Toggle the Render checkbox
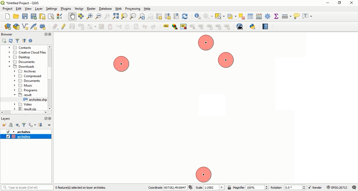This screenshot has height=191, width=358. point(310,188)
